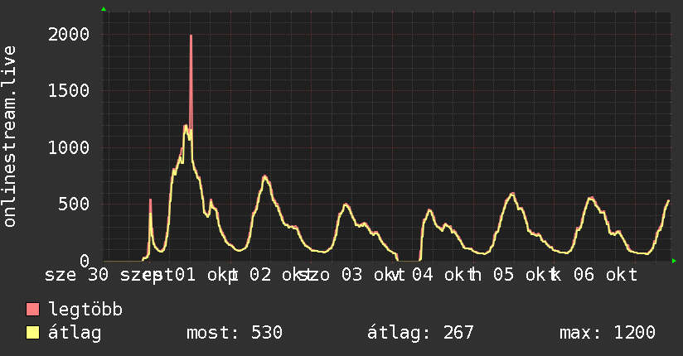Click the "04 okt" x-axis date label
Screen dimensions: 683x356
(x=438, y=275)
